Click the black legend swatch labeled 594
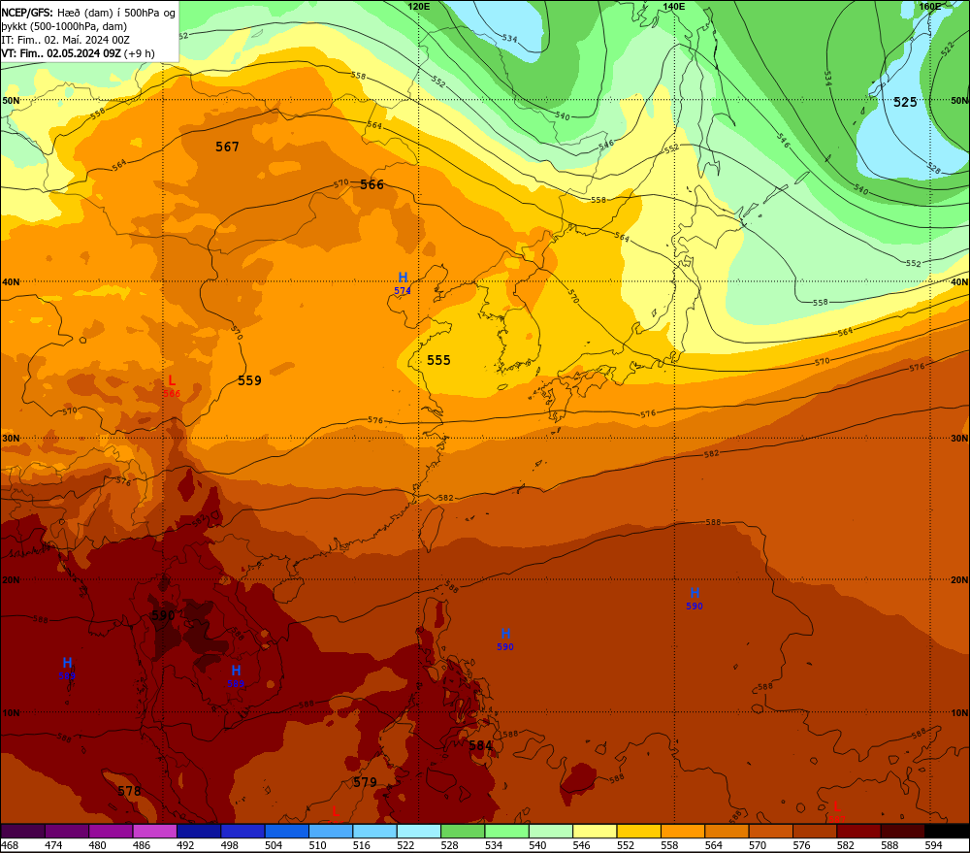Screen dimensions: 970x853 click(947, 832)
